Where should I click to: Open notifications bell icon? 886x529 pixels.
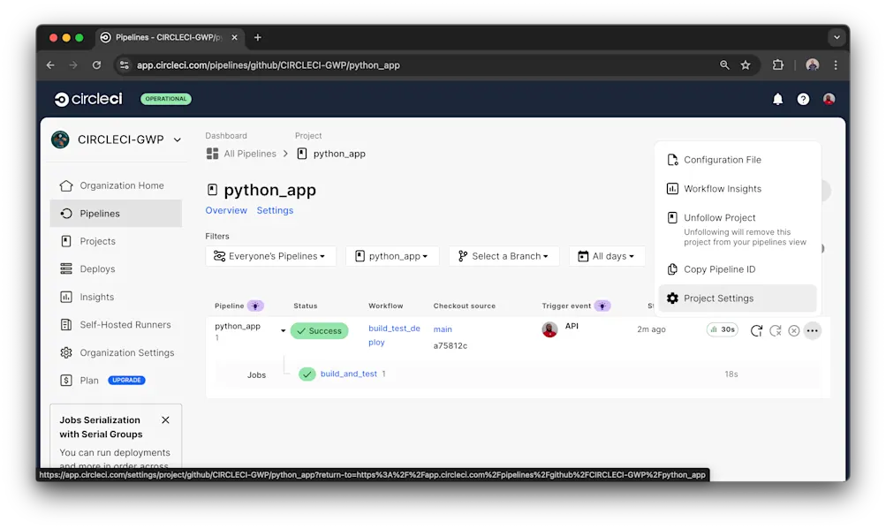[x=777, y=99]
